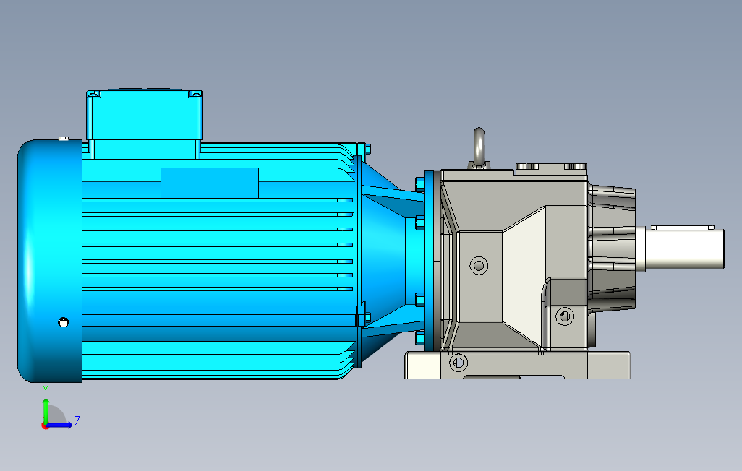Select the small round hole on fan cover
This screenshot has height=471, width=742.
pyautogui.click(x=63, y=322)
